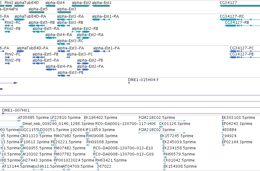Select the Rtnl2 gene label

(x=9, y=3)
